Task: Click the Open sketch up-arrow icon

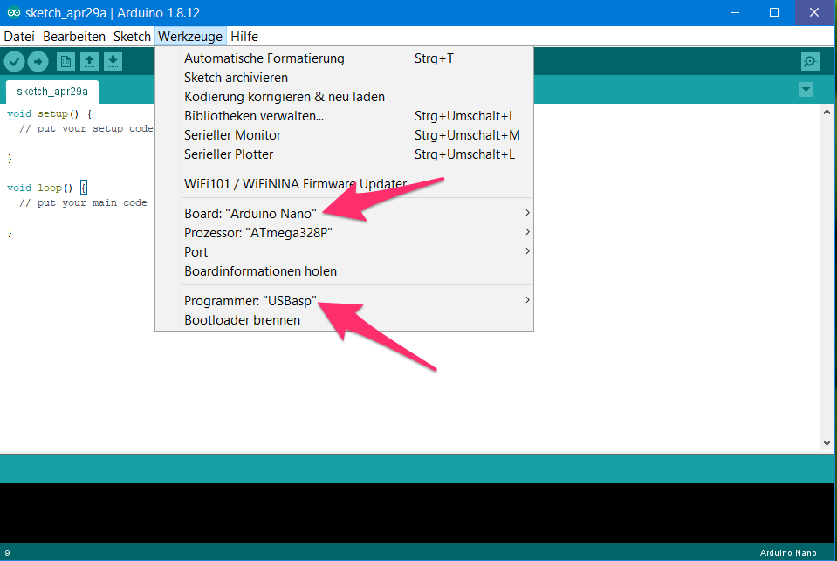Action: [89, 62]
